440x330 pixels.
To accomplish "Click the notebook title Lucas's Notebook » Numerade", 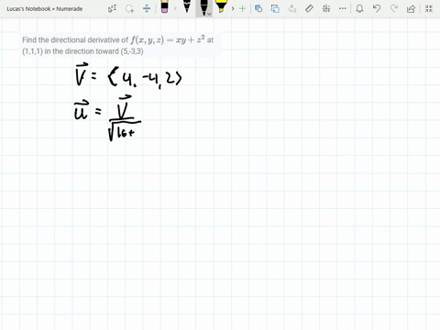I will (x=45, y=9).
